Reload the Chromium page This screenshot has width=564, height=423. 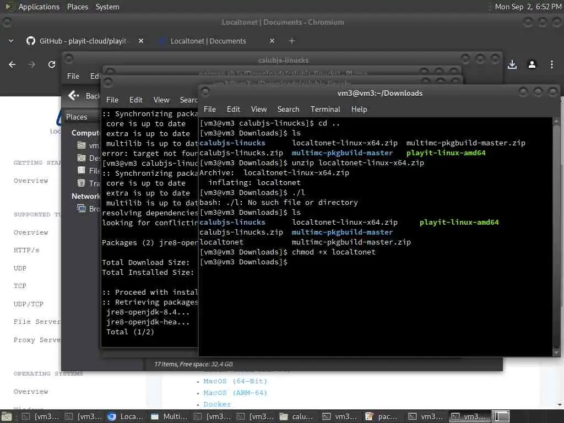pos(52,64)
